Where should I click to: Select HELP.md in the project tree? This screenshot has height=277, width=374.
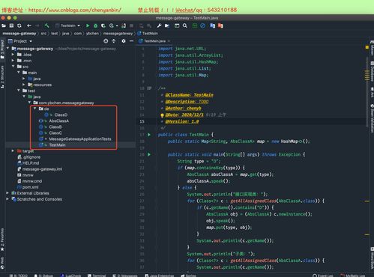click(x=31, y=163)
